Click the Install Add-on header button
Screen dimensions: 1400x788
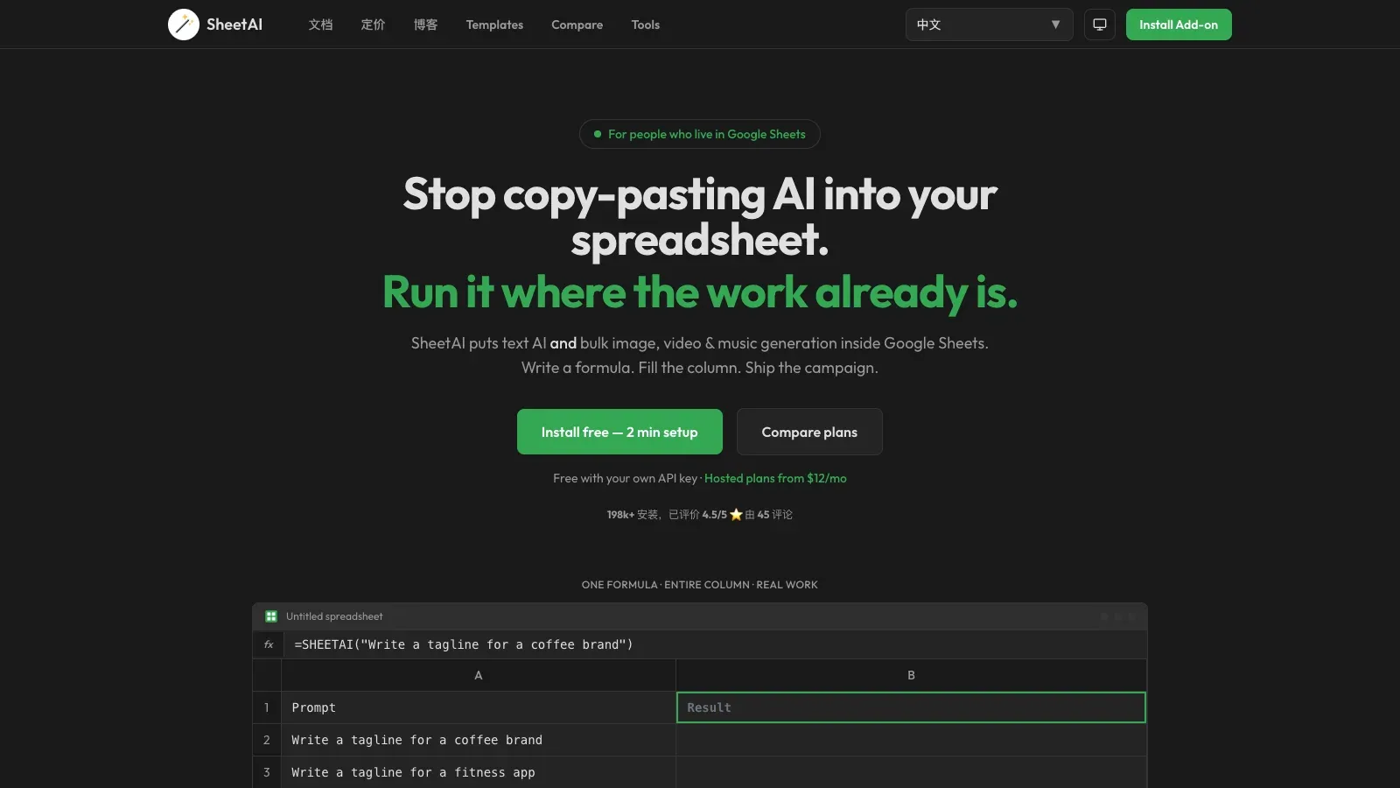click(1179, 25)
